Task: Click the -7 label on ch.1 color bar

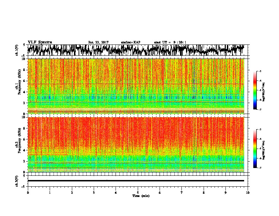Action: point(260,109)
